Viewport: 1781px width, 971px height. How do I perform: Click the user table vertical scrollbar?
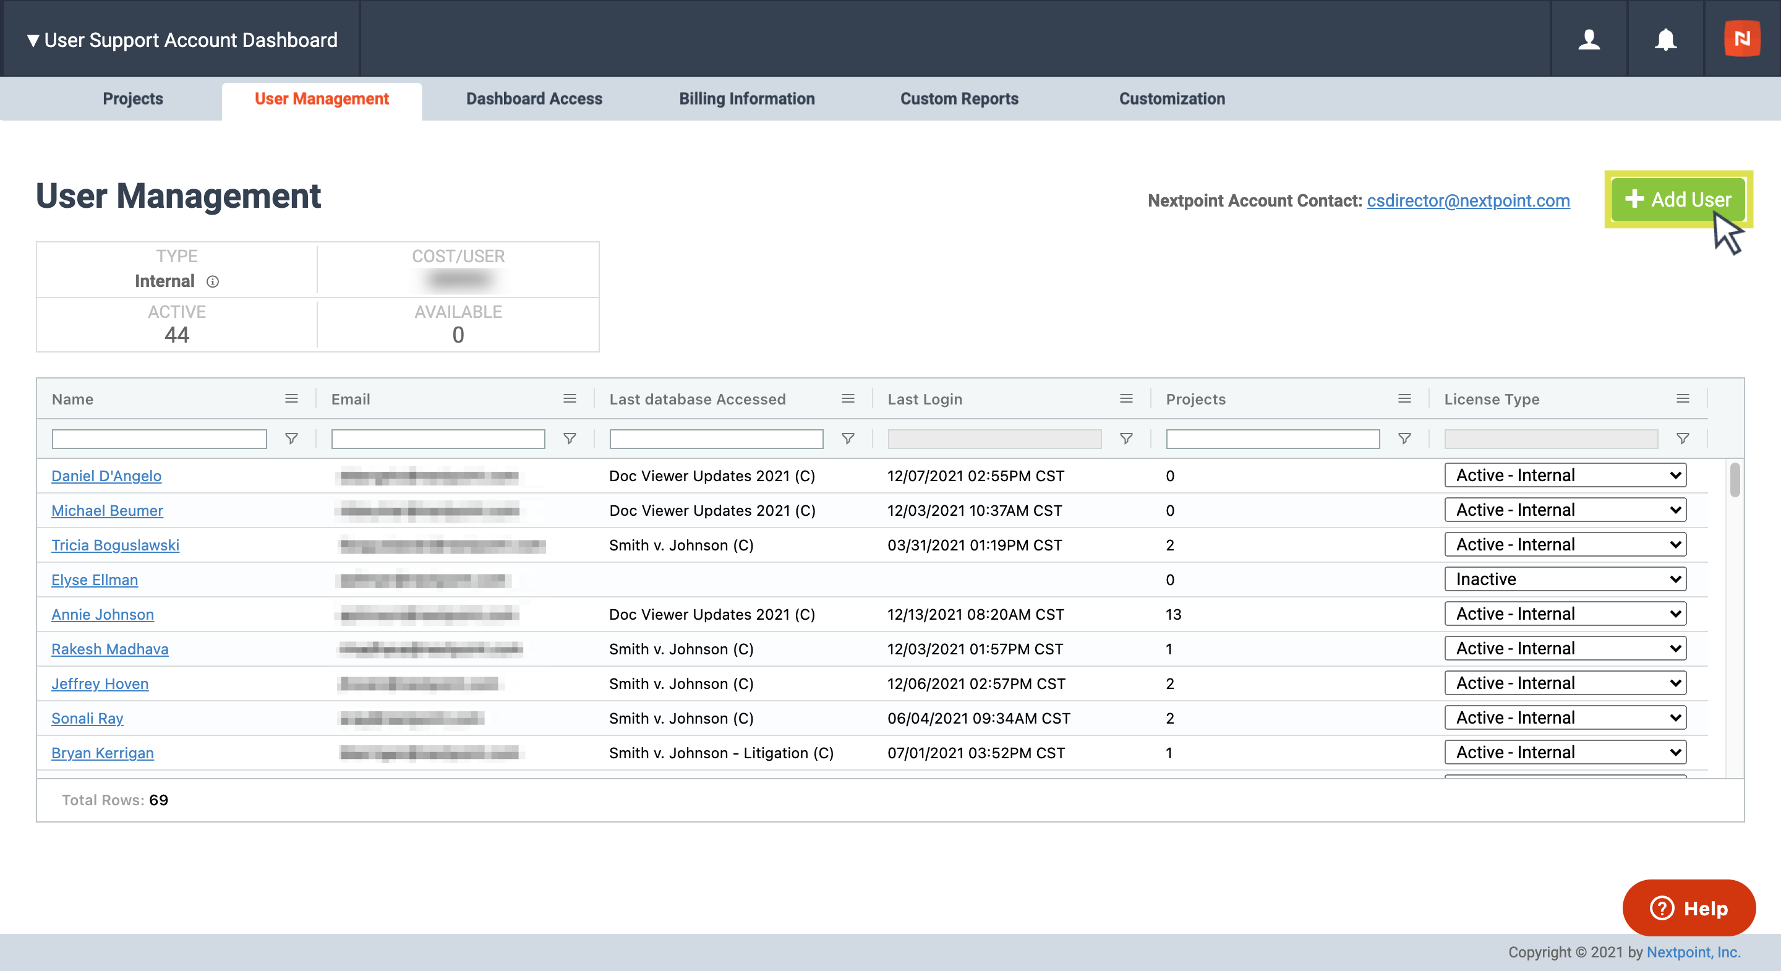point(1735,479)
